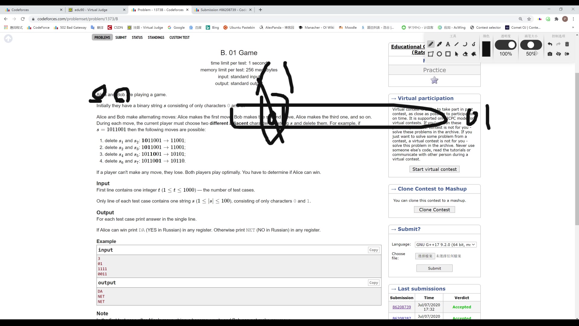This screenshot has width=579, height=326.
Task: Choose the circle shape tool
Action: click(439, 54)
